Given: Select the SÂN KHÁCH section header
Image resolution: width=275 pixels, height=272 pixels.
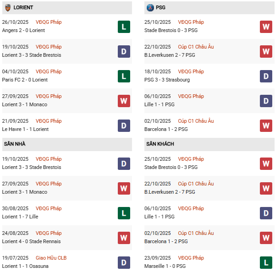Looking at the screenshot, I should coord(160,144).
